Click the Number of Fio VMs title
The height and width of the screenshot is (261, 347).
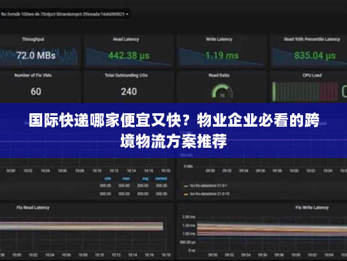(33, 75)
